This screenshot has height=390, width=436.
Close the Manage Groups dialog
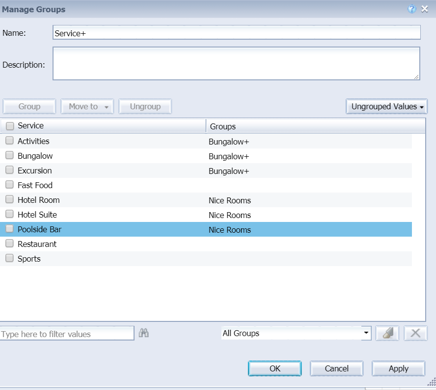coord(425,9)
